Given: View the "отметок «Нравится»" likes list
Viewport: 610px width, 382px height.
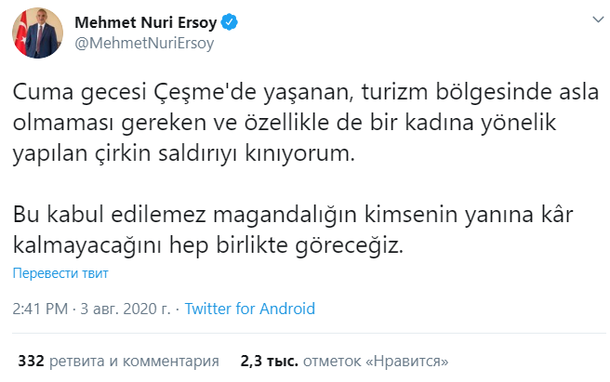Looking at the screenshot, I should tap(380, 360).
